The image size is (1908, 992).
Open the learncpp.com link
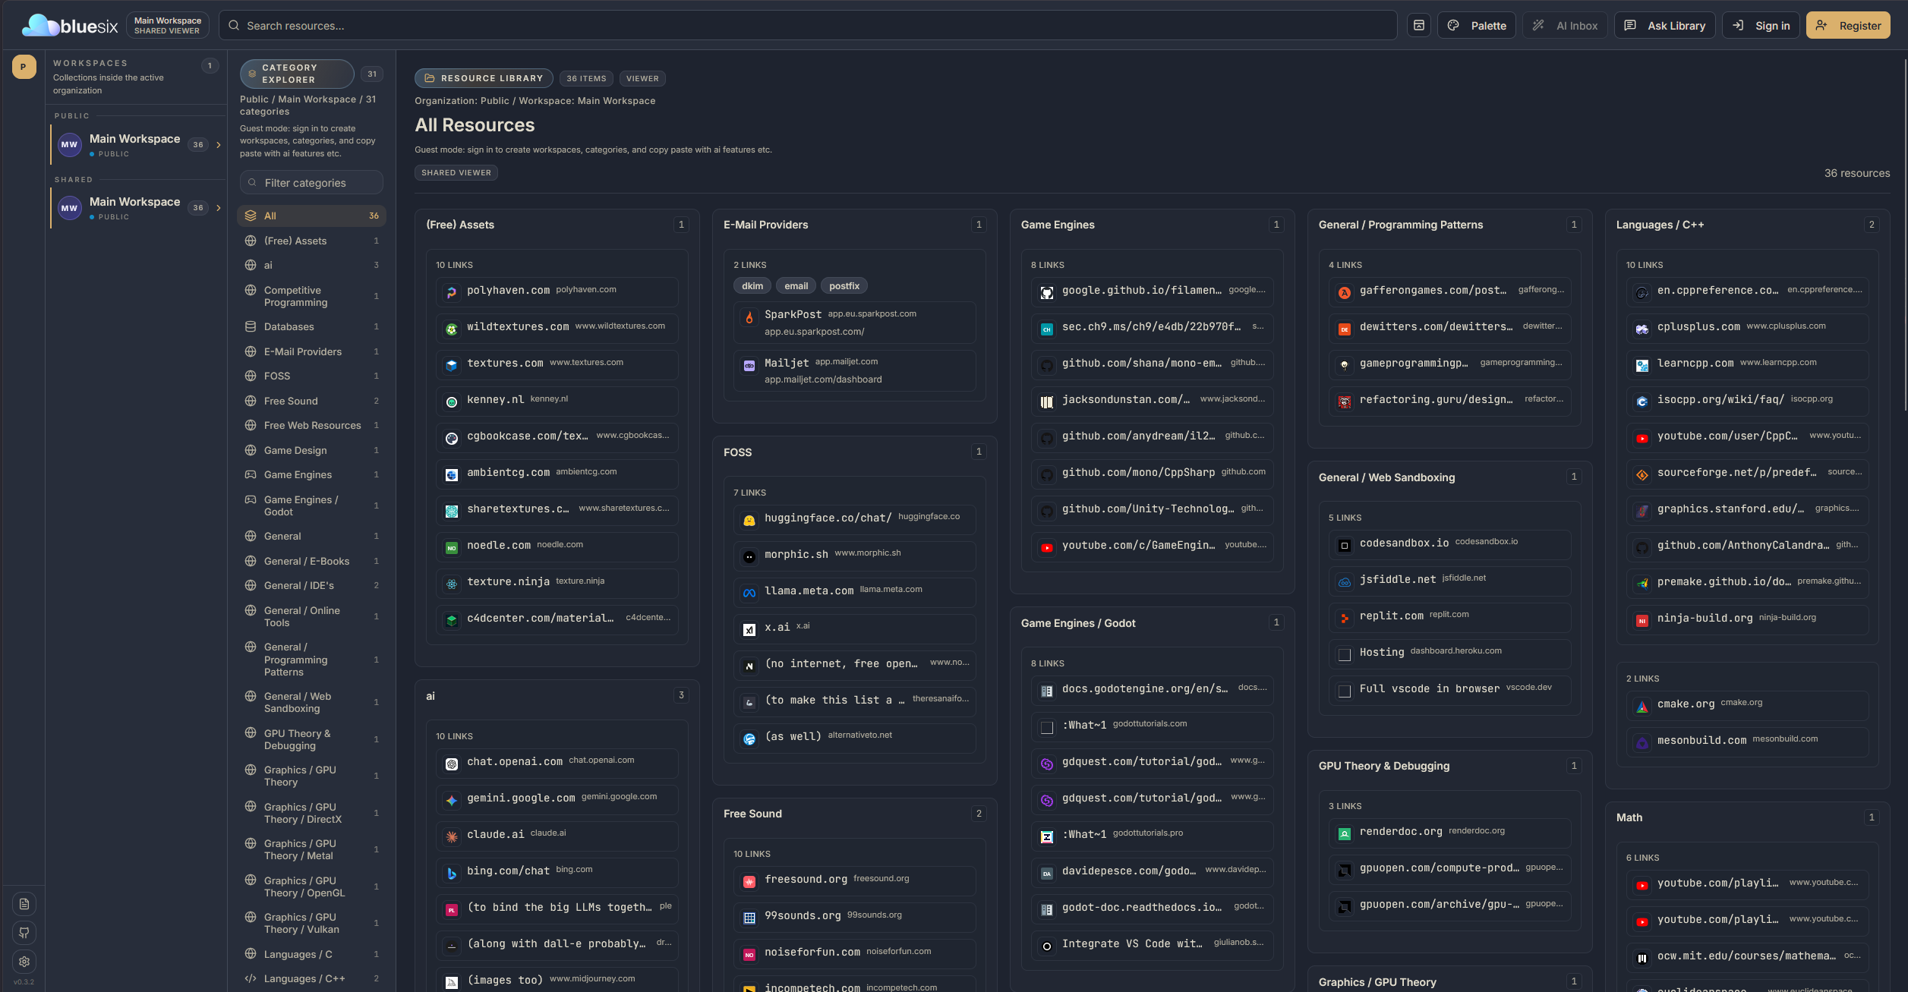1747,364
